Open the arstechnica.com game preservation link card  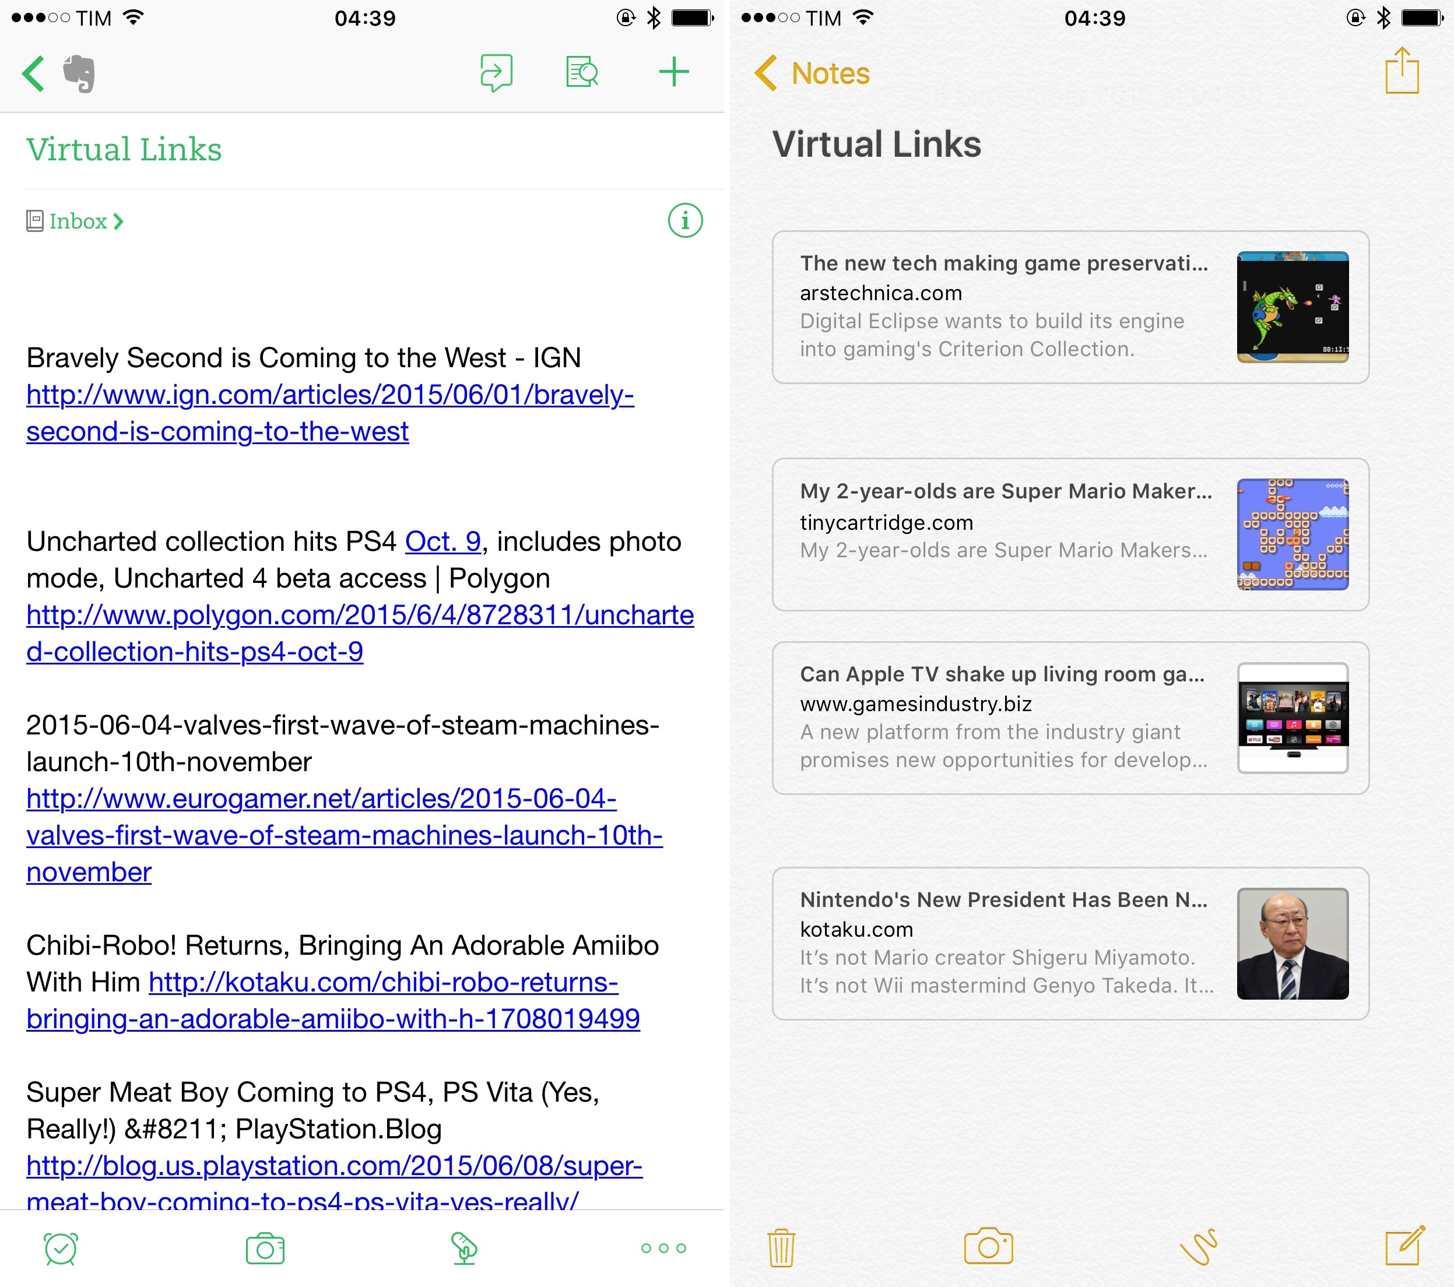[x=1070, y=307]
